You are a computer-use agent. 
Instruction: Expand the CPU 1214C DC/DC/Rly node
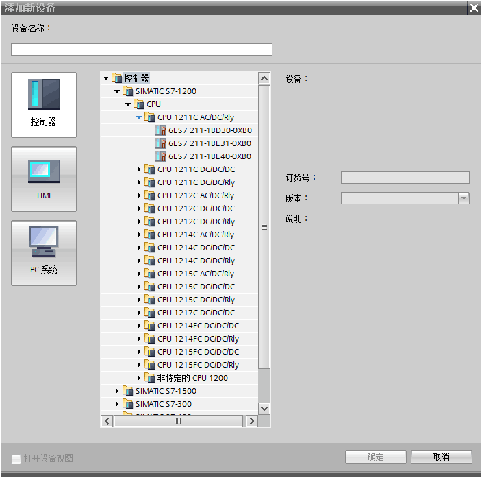tap(139, 261)
